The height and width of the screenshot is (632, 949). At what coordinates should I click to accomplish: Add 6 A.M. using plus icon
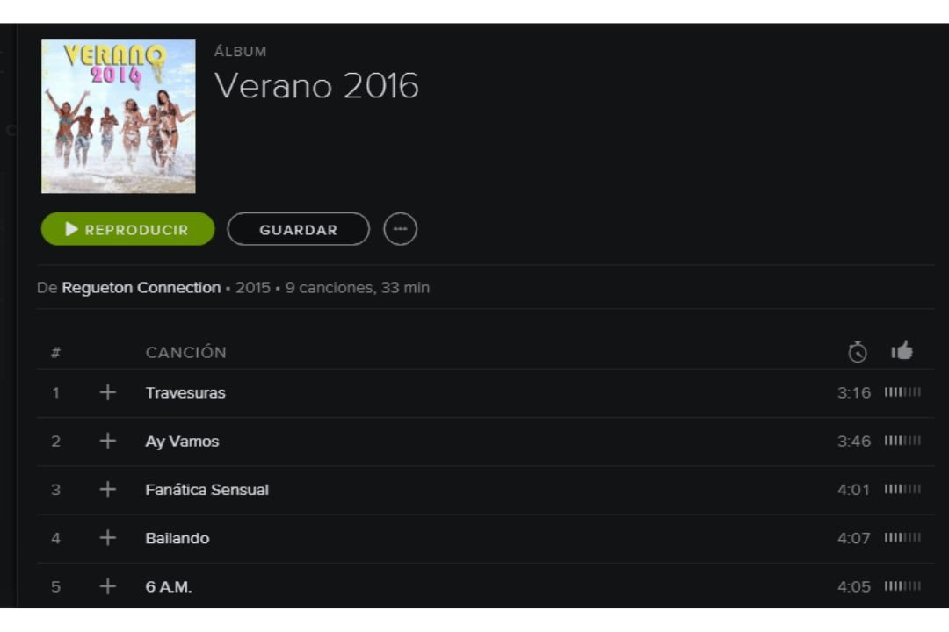[x=108, y=586]
